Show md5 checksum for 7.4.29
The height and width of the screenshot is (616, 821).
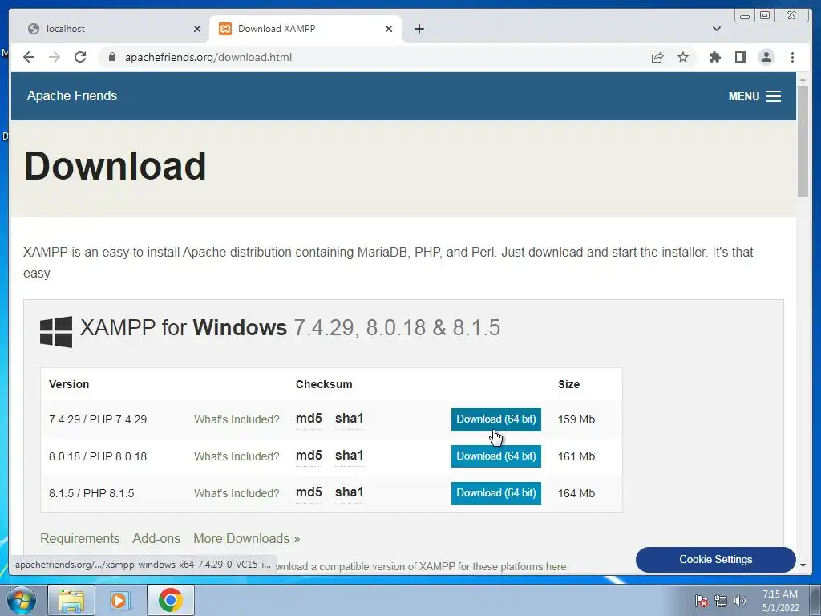tap(309, 419)
